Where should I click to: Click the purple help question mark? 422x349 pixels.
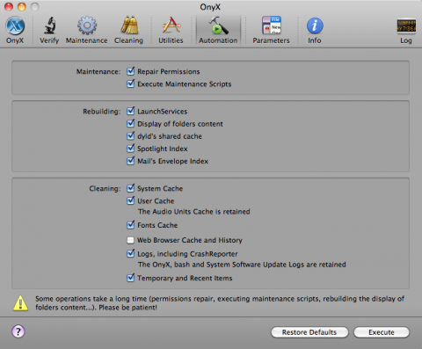pyautogui.click(x=18, y=331)
